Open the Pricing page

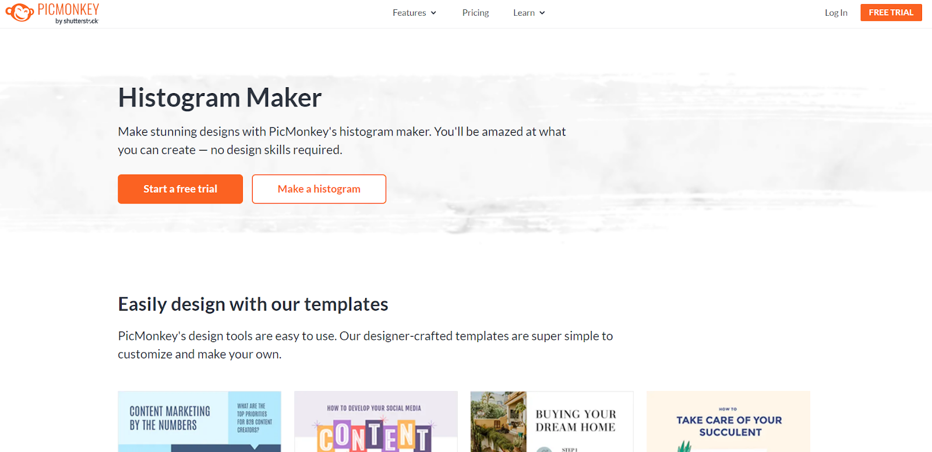coord(475,13)
